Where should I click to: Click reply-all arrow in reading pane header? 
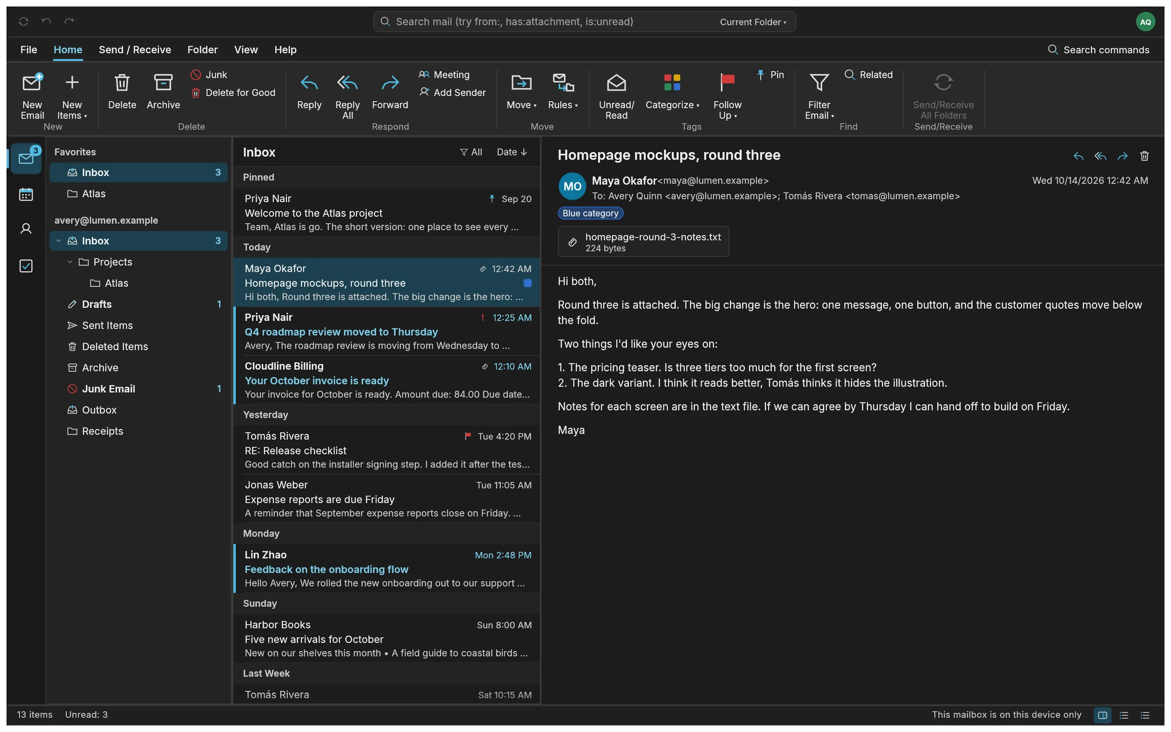coord(1100,156)
